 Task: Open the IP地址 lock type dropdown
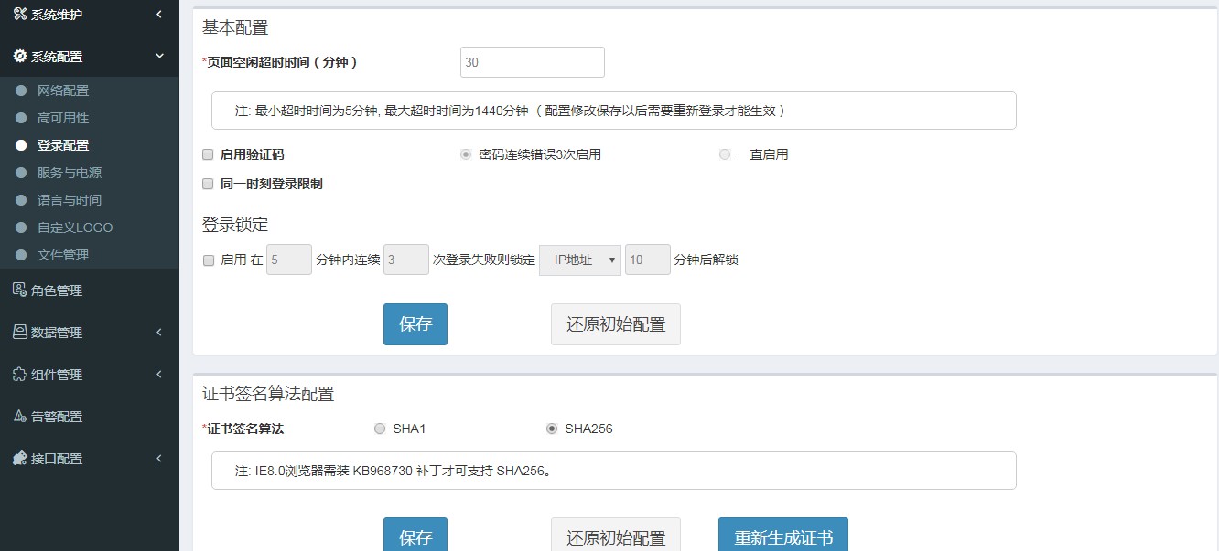pos(580,260)
